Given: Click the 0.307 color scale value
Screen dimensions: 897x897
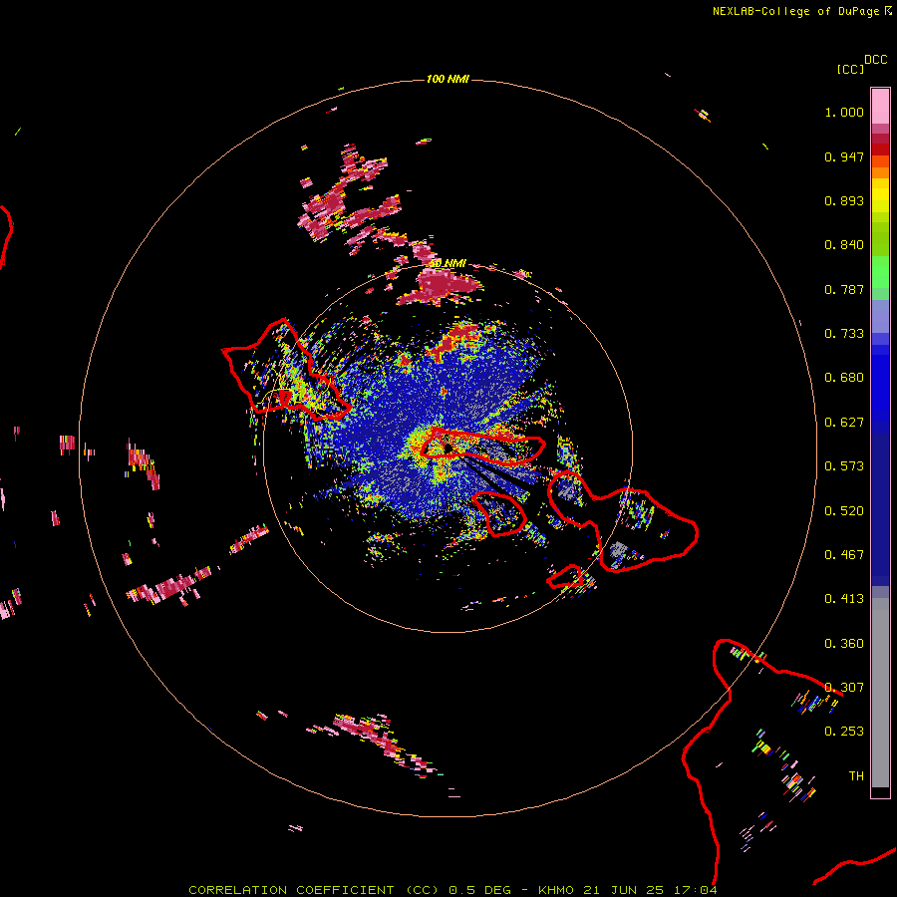Looking at the screenshot, I should tap(844, 688).
